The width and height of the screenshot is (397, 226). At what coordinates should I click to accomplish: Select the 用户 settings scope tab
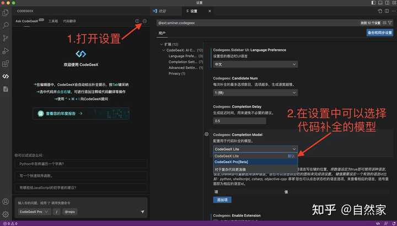[162, 33]
